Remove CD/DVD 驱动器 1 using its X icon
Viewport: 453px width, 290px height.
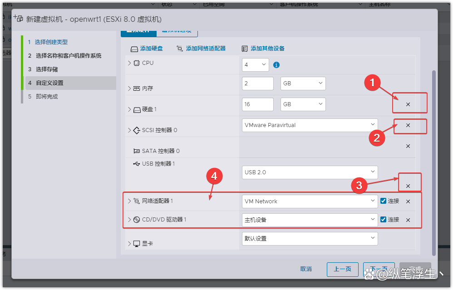click(x=408, y=219)
